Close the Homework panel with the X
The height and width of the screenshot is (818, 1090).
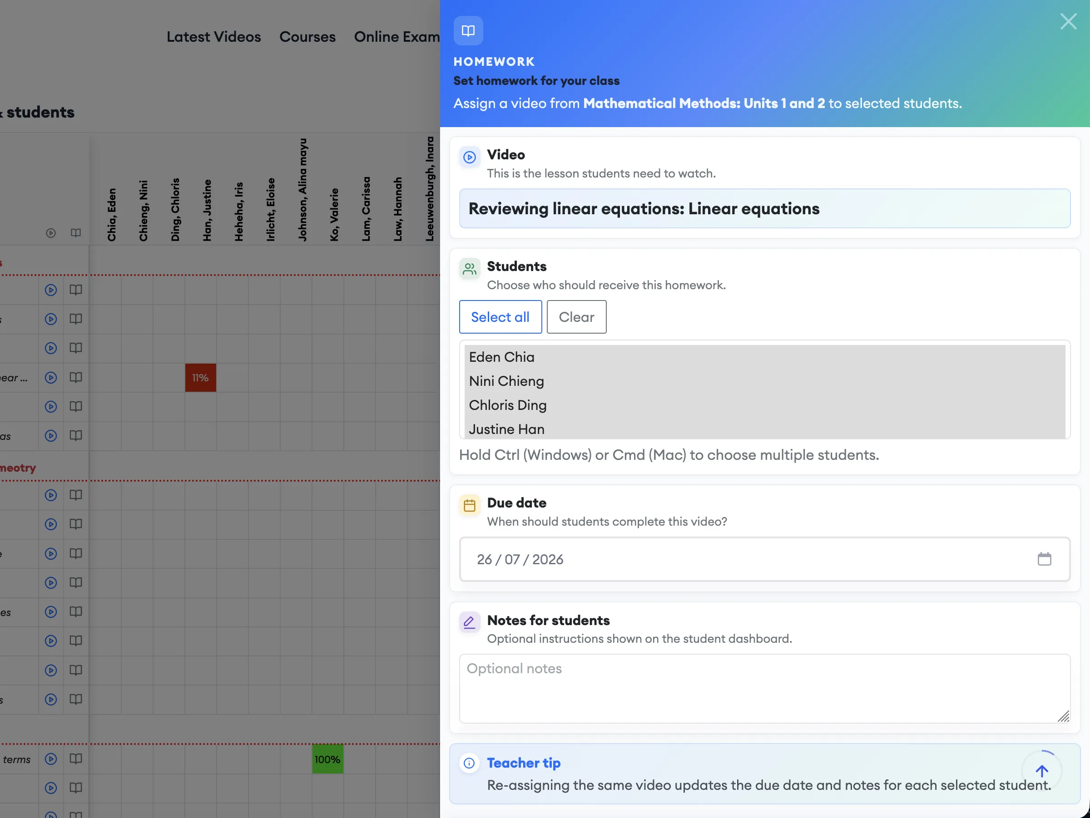(1068, 21)
